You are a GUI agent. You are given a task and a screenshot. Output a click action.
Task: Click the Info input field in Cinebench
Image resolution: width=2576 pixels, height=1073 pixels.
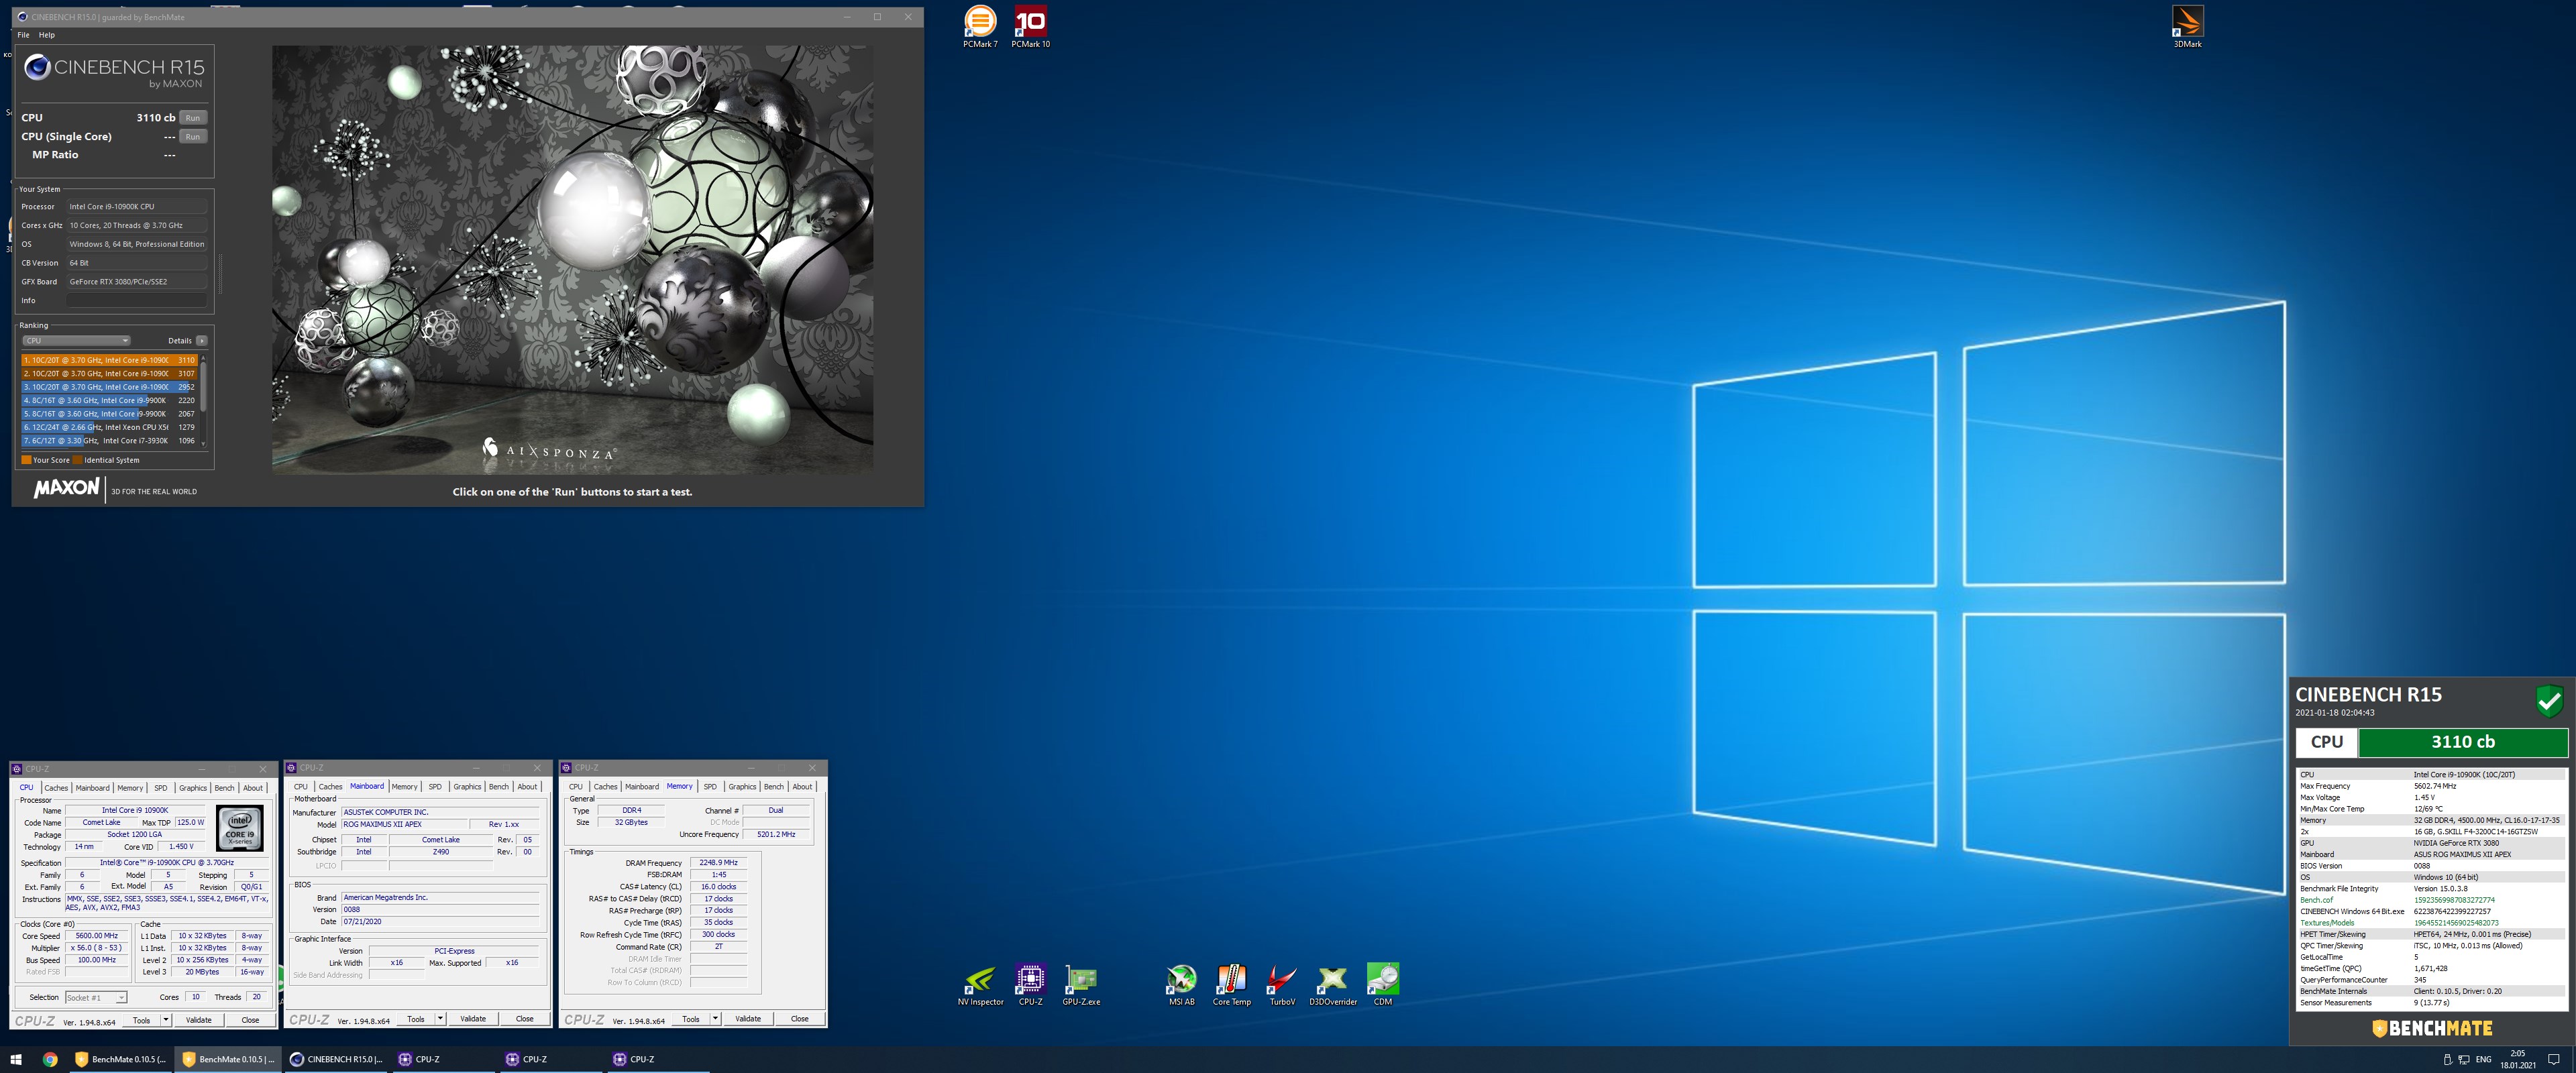coord(137,300)
